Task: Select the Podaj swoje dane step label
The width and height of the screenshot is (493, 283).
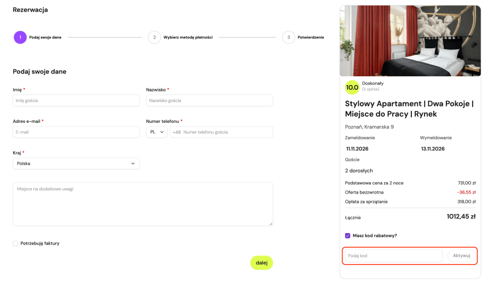Action: (x=45, y=37)
